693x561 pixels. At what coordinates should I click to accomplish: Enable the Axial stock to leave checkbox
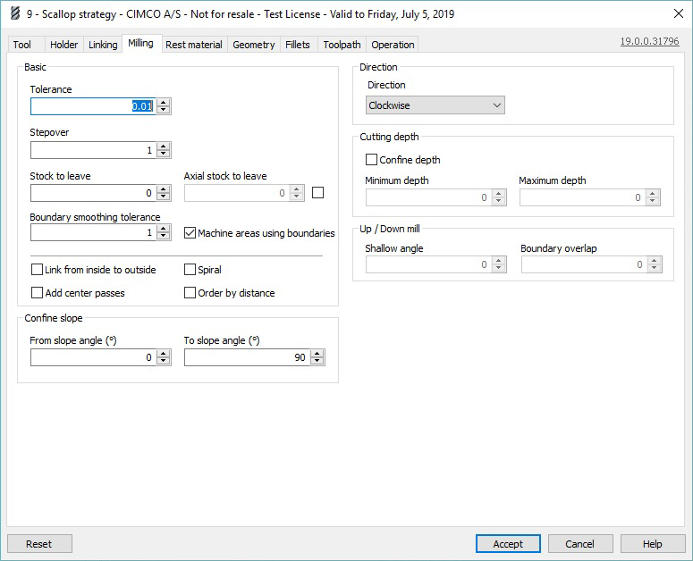(318, 192)
